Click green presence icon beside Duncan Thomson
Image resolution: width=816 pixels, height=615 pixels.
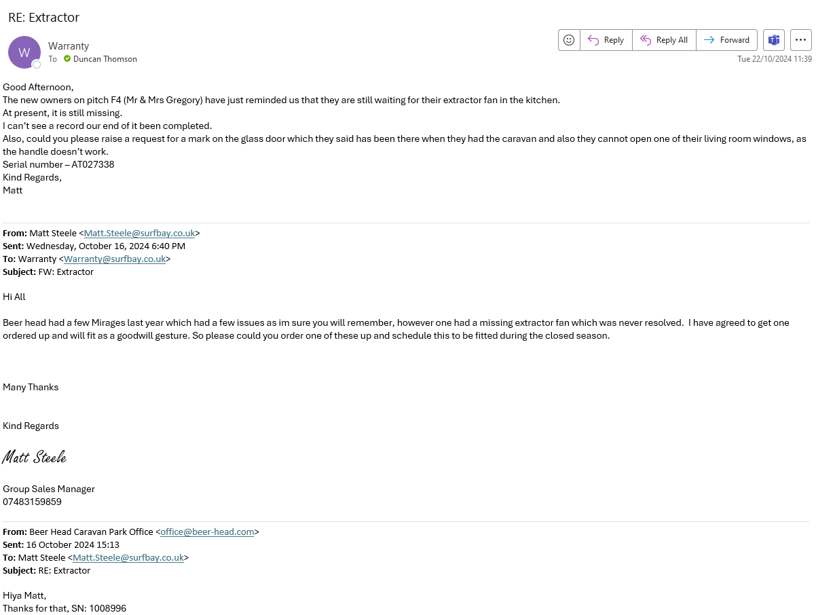point(67,59)
